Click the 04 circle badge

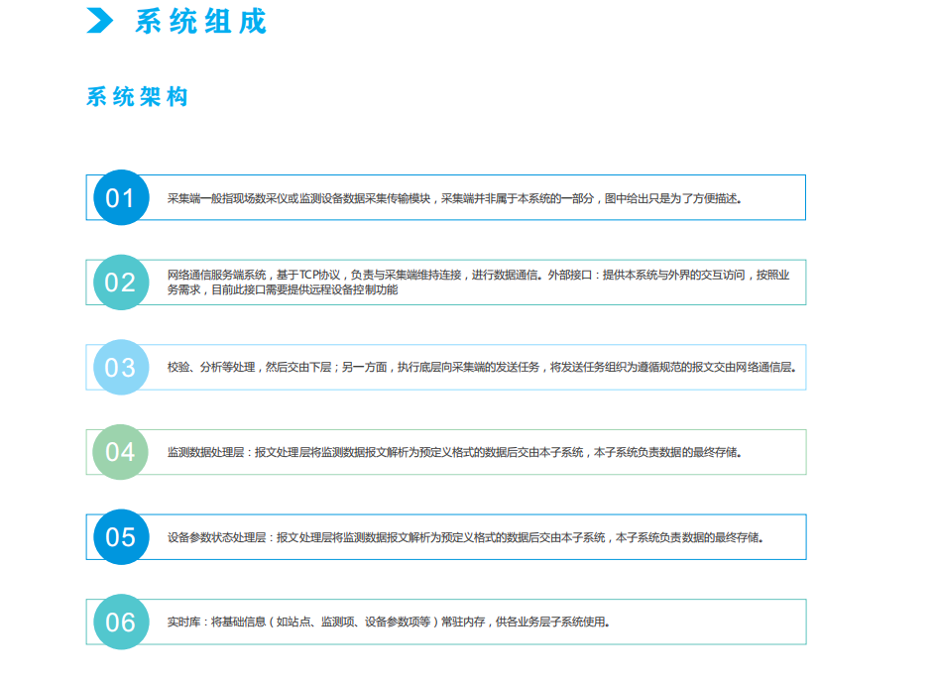pos(120,452)
